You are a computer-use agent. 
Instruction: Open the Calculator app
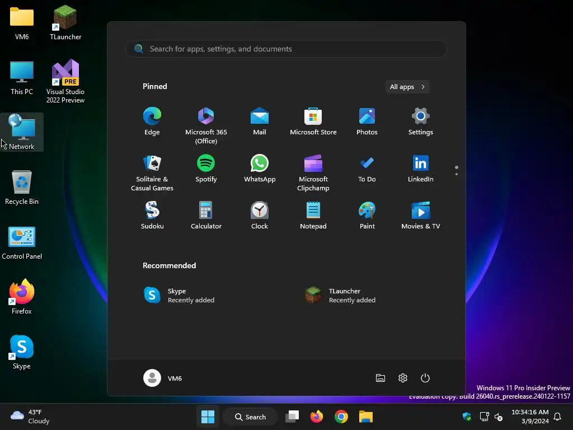pos(206,216)
